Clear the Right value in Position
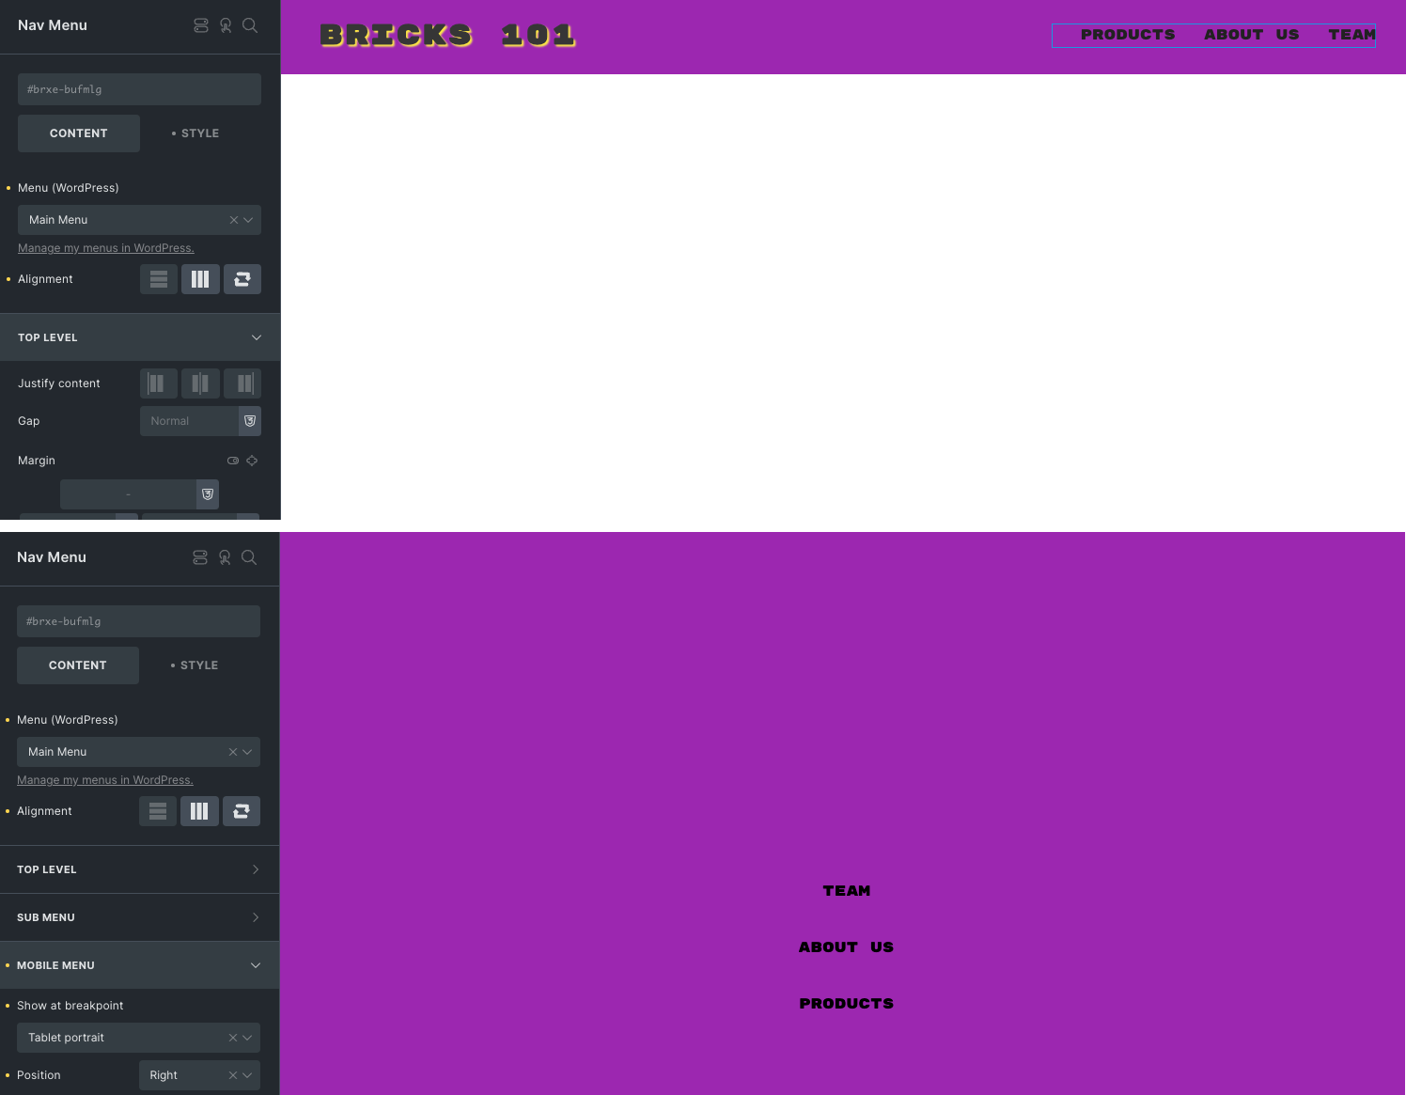1406x1095 pixels. pos(233,1075)
